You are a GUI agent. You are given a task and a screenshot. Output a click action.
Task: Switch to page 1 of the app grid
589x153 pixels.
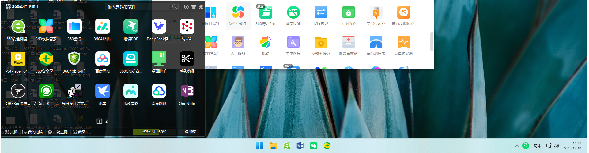coord(99,121)
